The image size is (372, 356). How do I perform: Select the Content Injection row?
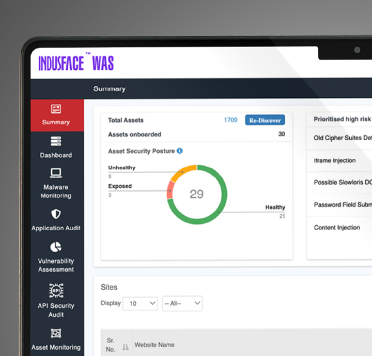[339, 228]
